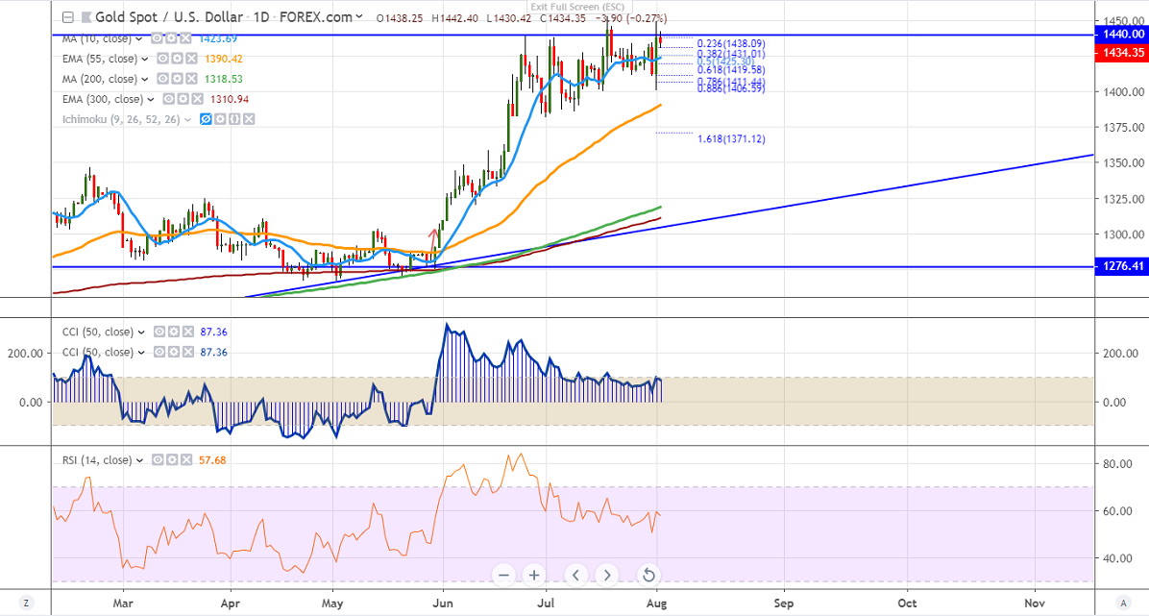Show the hidden Ichimoku indicator
Viewport: 1149px width, 616px height.
206,119
